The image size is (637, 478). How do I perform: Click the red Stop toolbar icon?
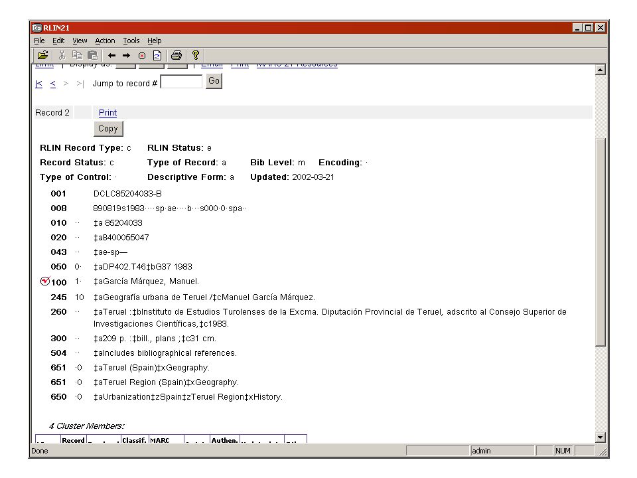point(142,56)
